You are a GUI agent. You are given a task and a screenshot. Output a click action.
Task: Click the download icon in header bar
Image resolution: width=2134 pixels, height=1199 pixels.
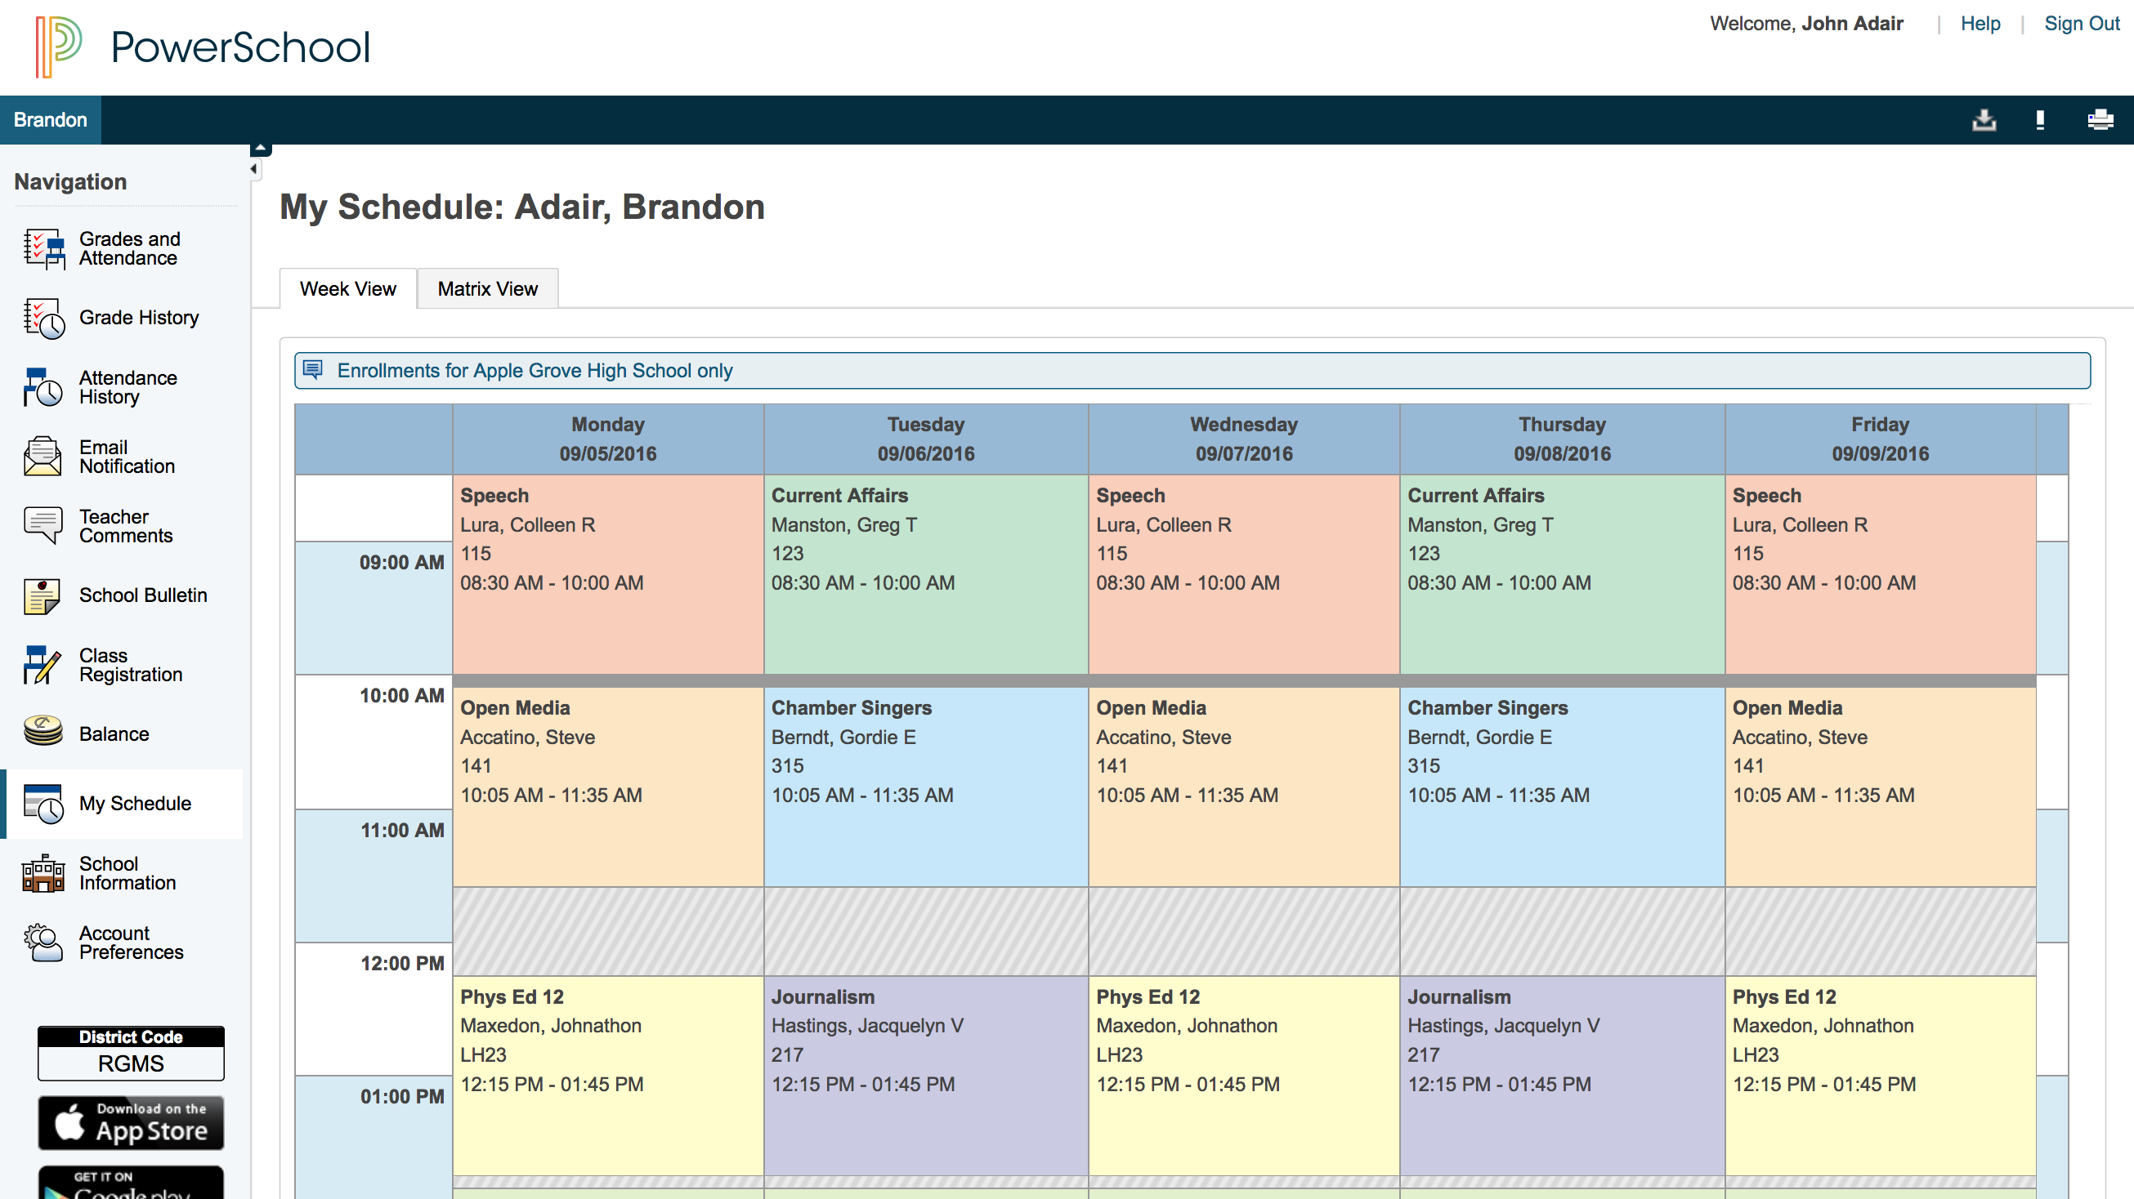[1984, 120]
